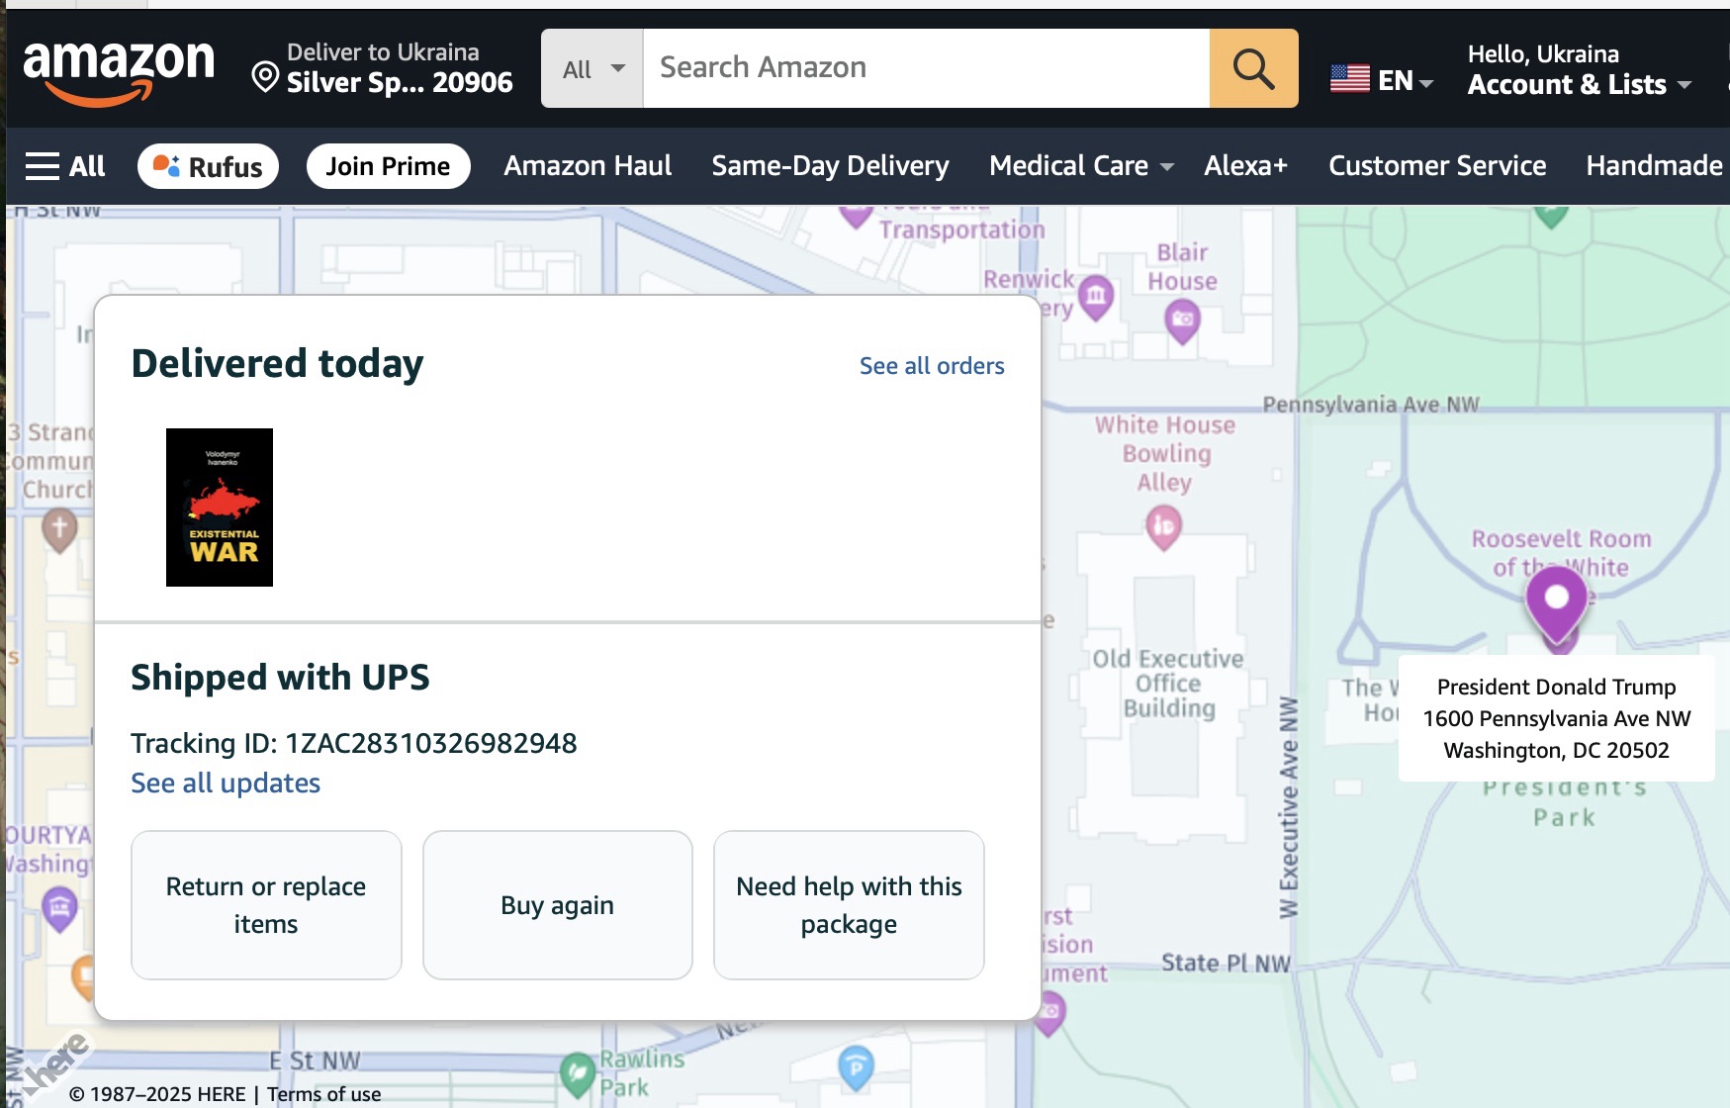Click the Amazon logo

point(118,69)
